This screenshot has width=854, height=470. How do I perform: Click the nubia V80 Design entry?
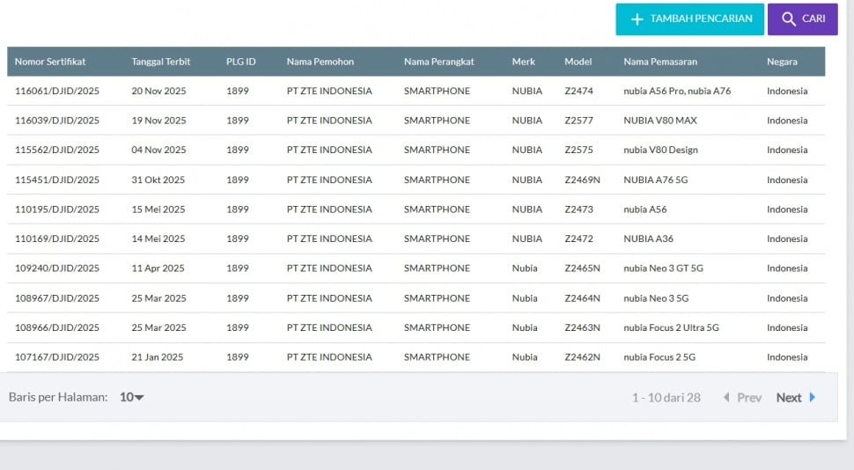coord(660,150)
